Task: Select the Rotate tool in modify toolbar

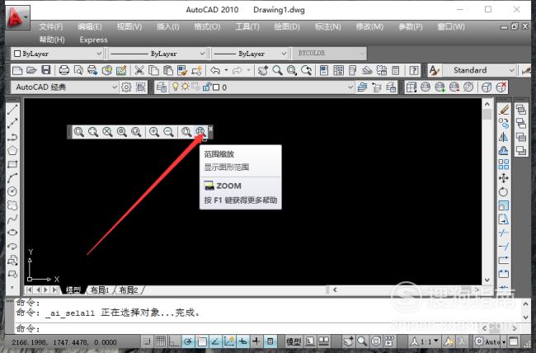Action: pos(504,191)
